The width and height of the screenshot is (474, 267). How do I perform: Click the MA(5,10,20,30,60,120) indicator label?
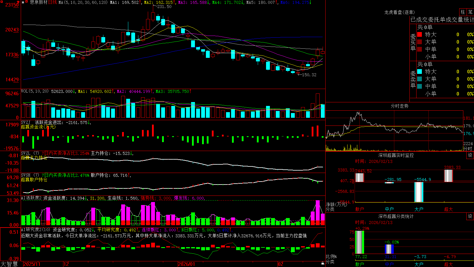(83, 2)
